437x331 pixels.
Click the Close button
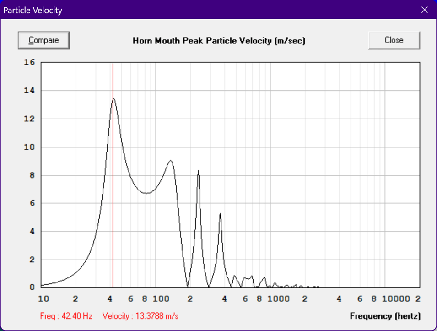pyautogui.click(x=394, y=40)
